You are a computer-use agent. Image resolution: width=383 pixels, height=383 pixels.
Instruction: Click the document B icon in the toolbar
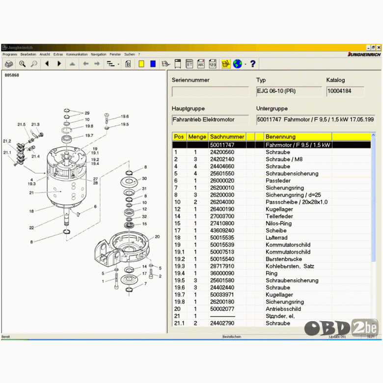(128, 64)
